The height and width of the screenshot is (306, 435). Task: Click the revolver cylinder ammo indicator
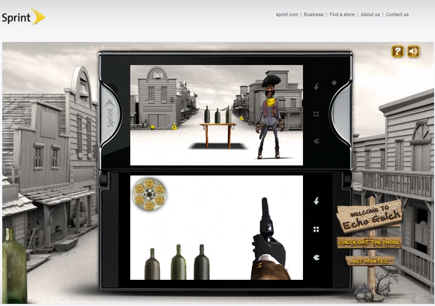(150, 194)
